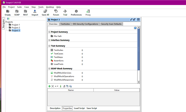The image size is (186, 112).
Task: Open the Forum toolbar button
Action: coord(56,13)
